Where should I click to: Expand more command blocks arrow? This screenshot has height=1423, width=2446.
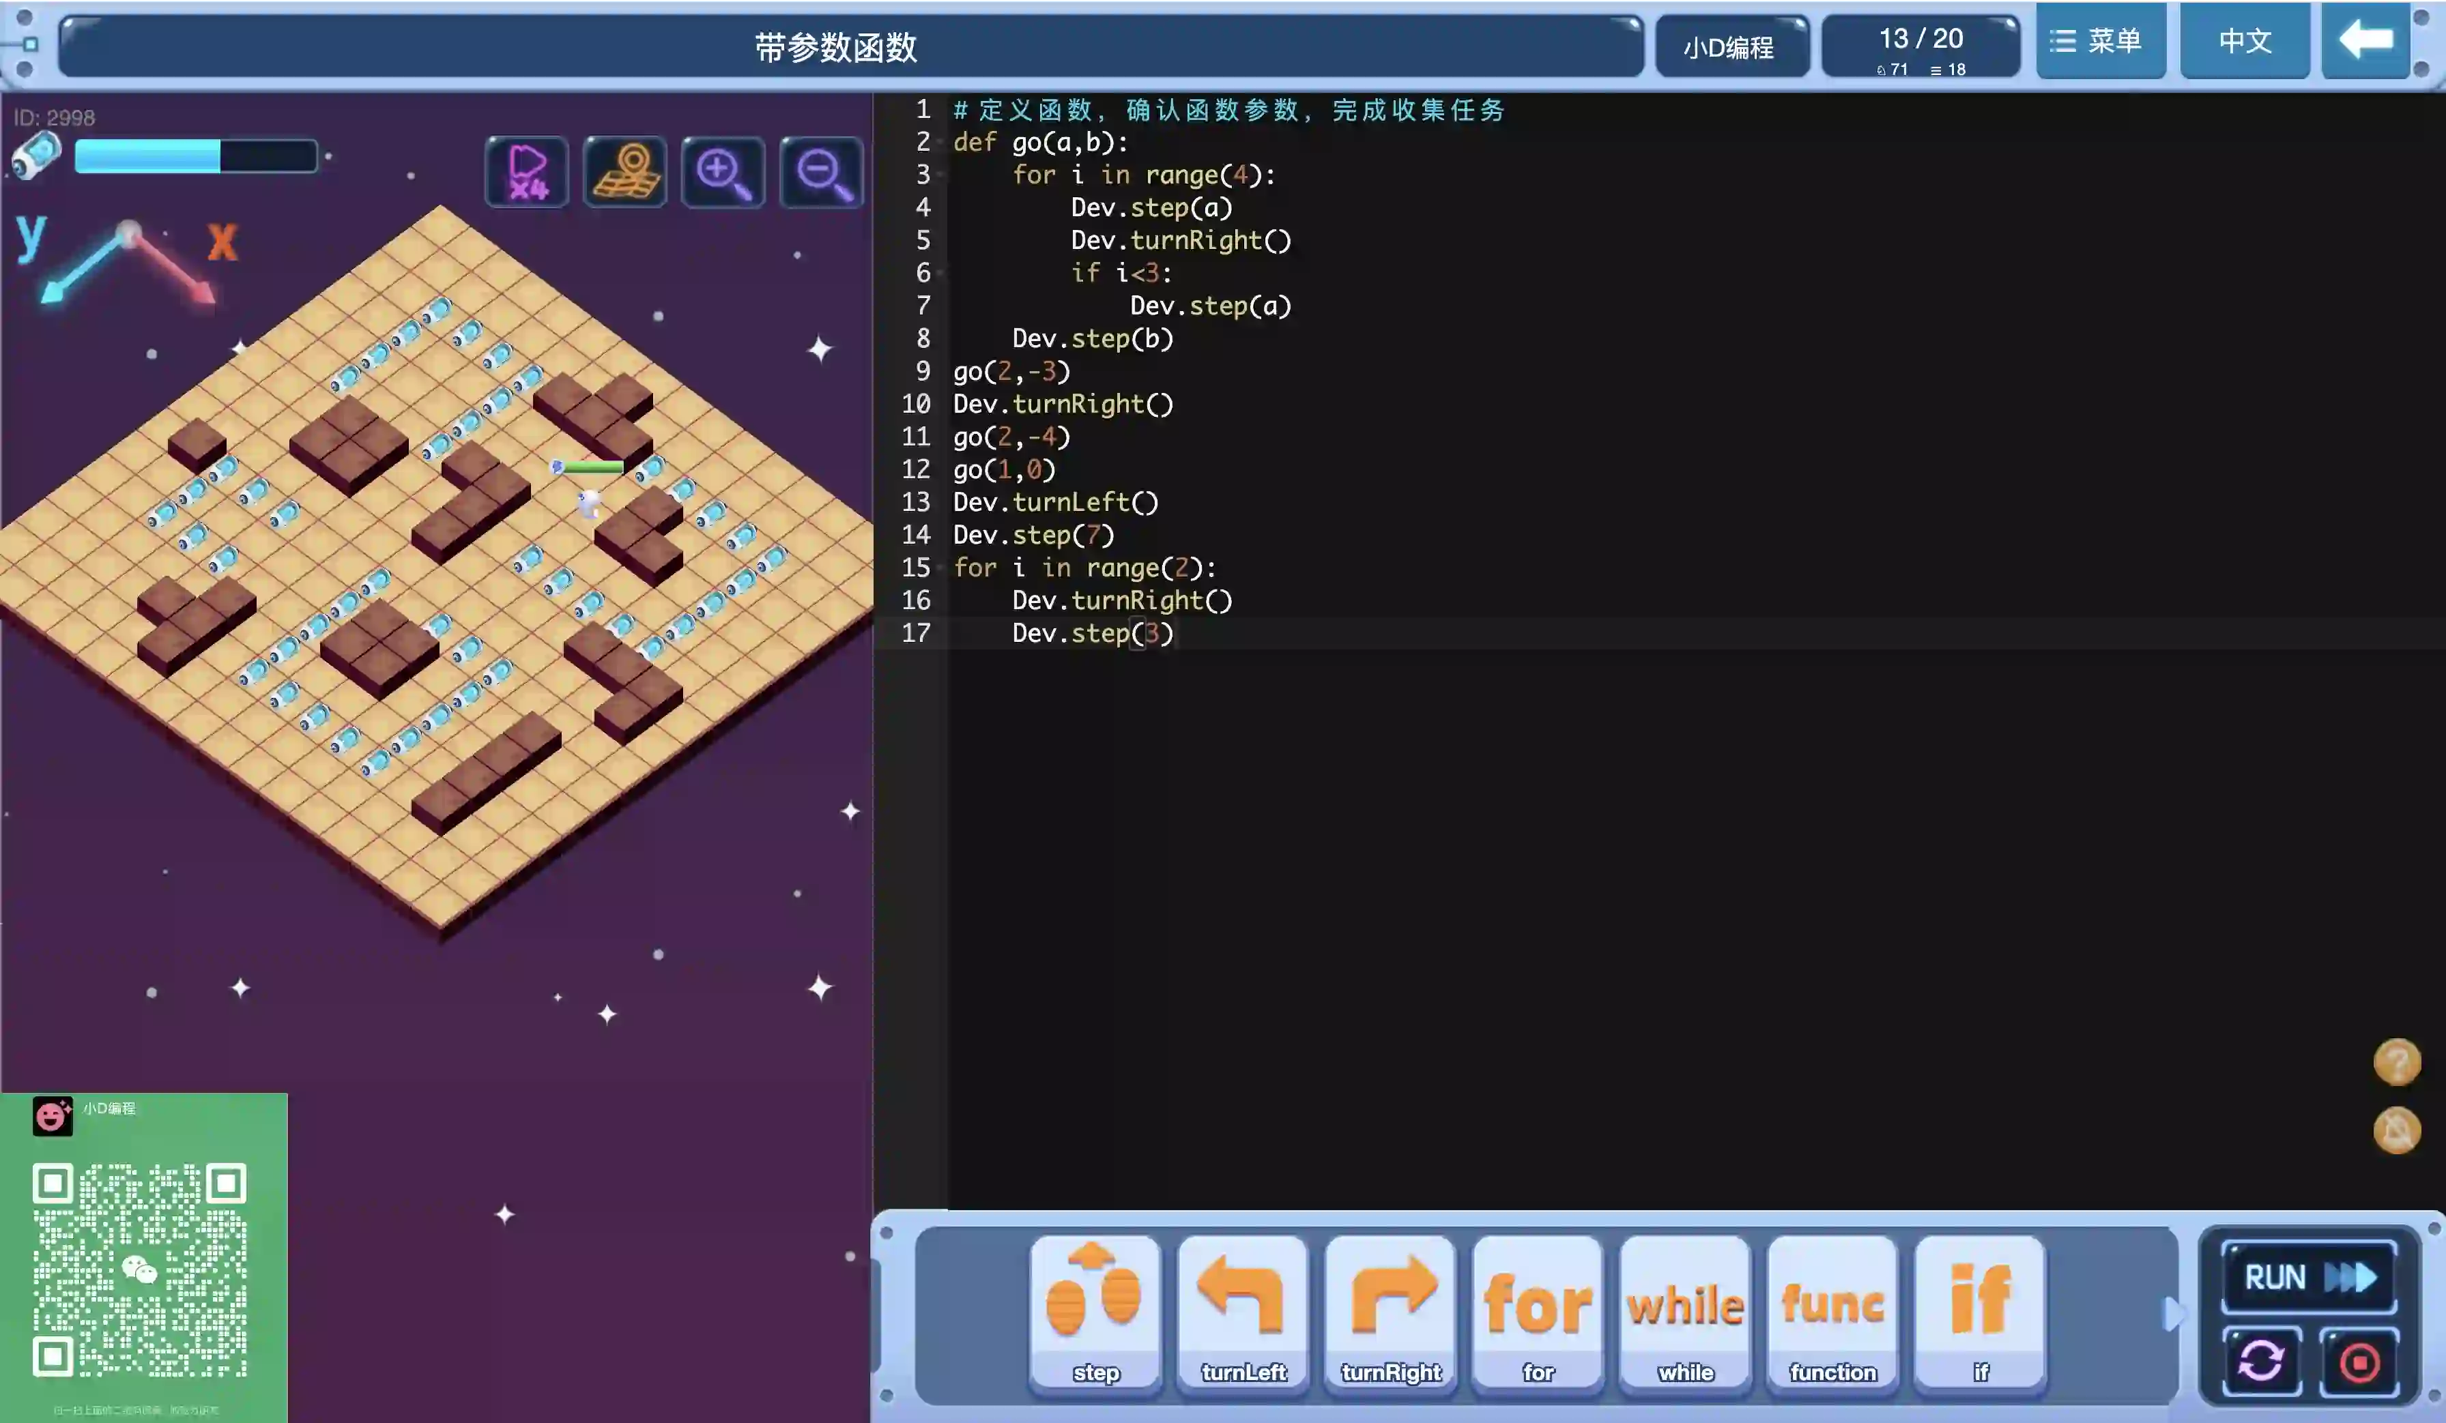[x=2172, y=1315]
